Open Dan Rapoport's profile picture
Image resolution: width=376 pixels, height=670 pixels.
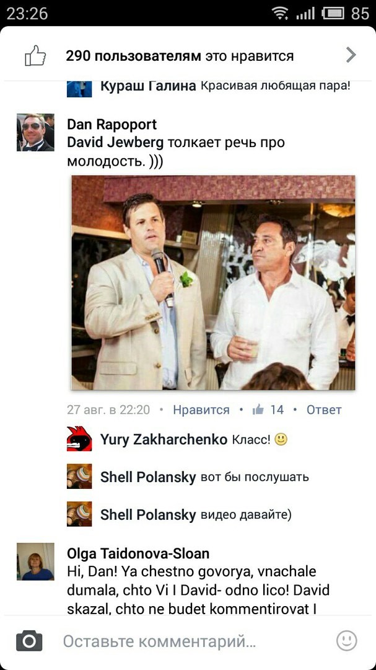35,132
